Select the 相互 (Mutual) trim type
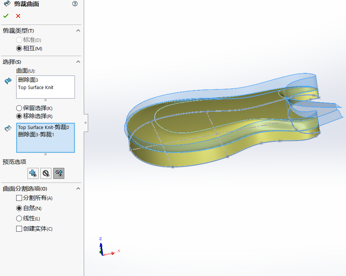This screenshot has height=276, width=346. click(x=19, y=48)
